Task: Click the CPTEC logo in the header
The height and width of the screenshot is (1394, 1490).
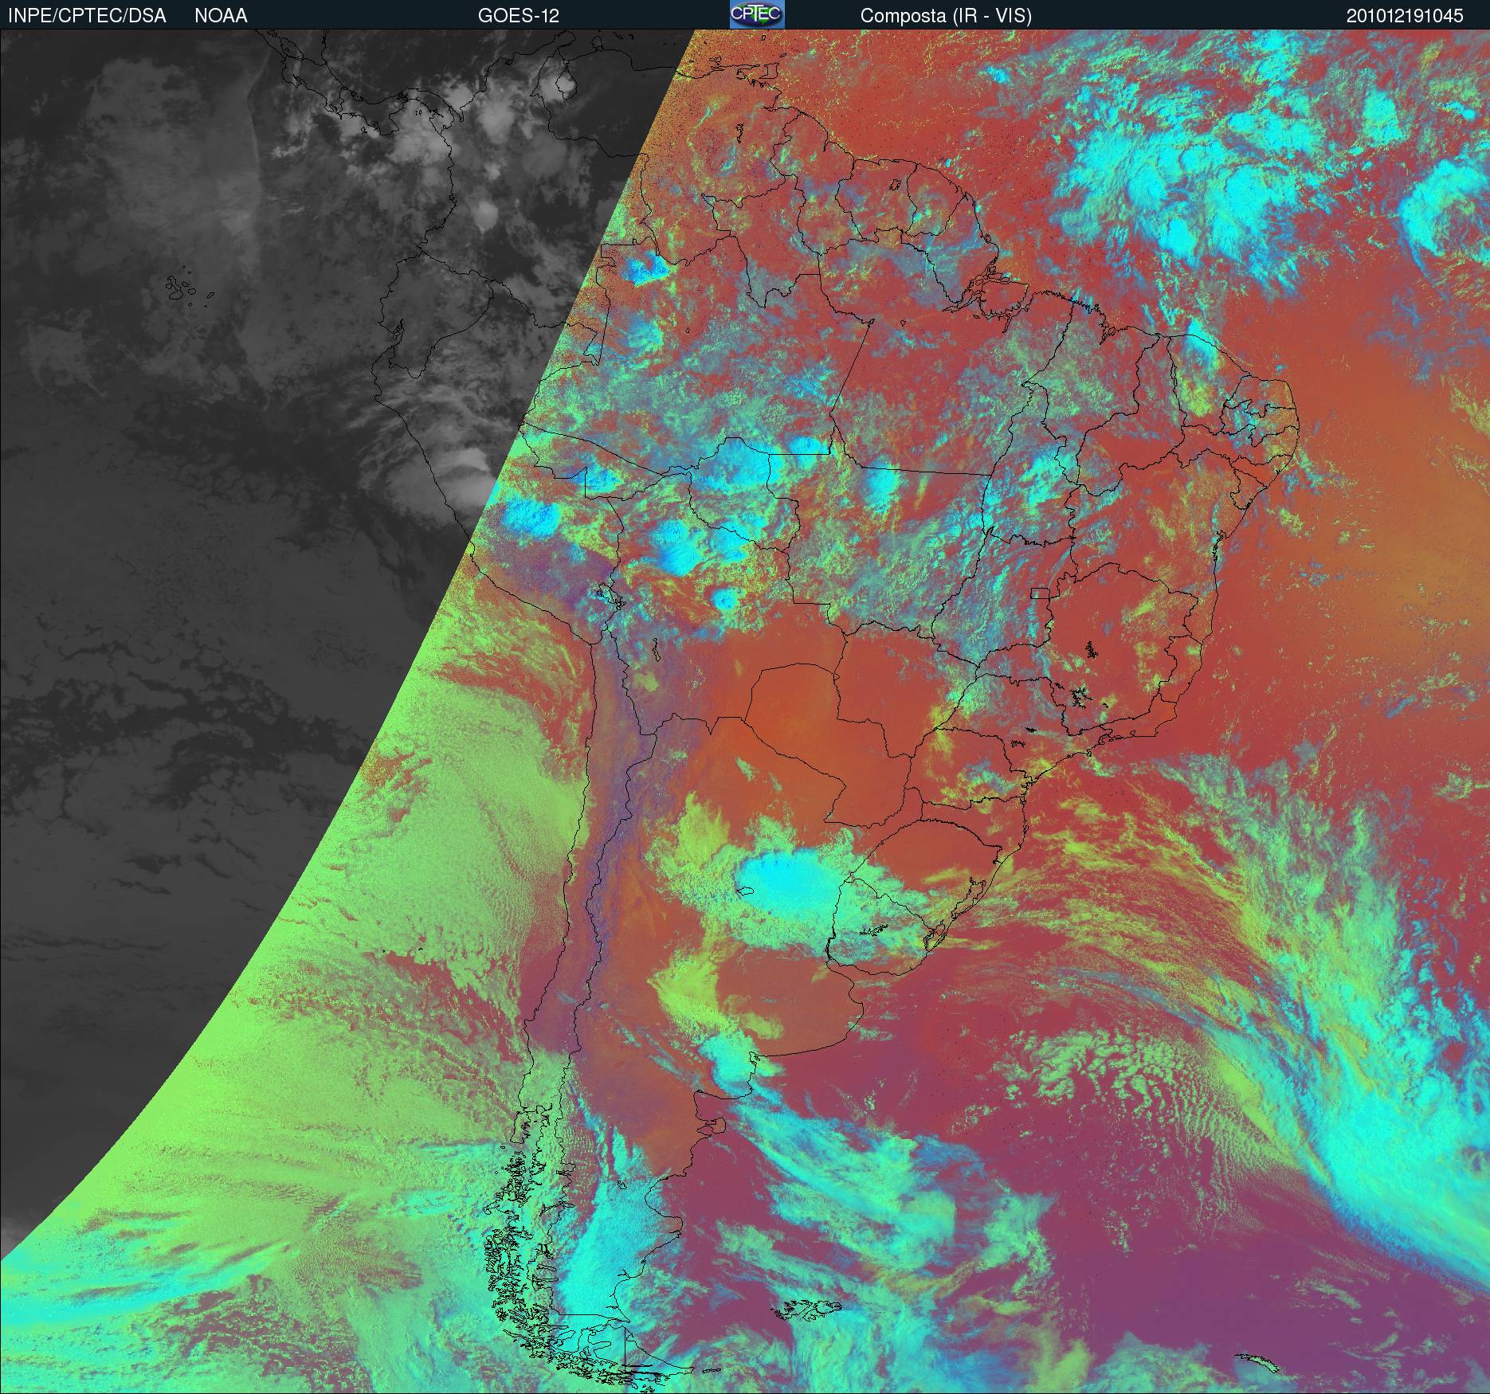Action: pyautogui.click(x=757, y=14)
